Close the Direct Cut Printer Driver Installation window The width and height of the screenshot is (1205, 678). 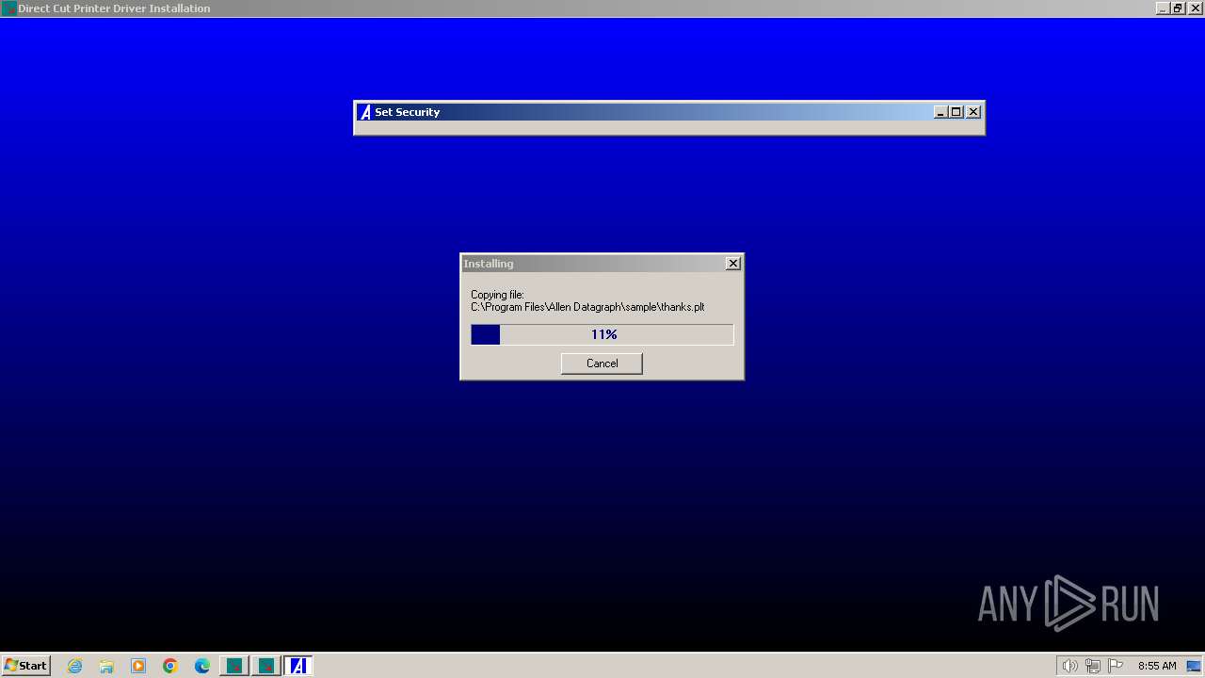(1194, 8)
